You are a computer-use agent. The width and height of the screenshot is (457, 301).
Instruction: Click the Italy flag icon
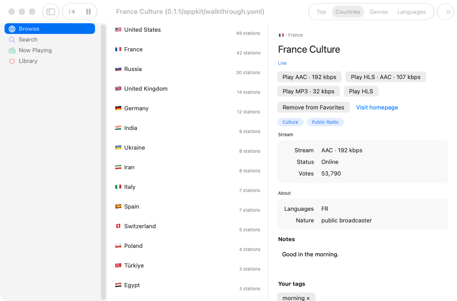pyautogui.click(x=118, y=187)
